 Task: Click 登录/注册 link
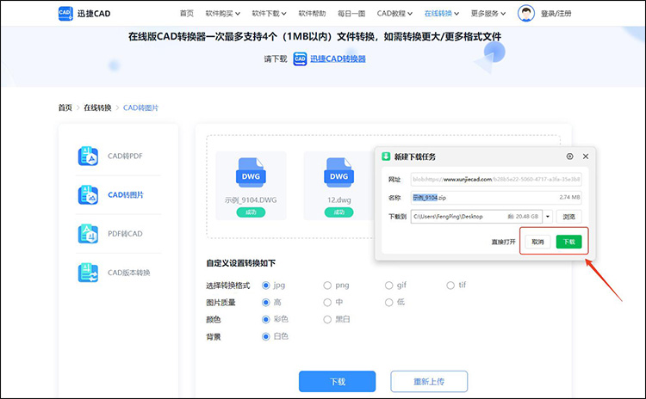(556, 14)
